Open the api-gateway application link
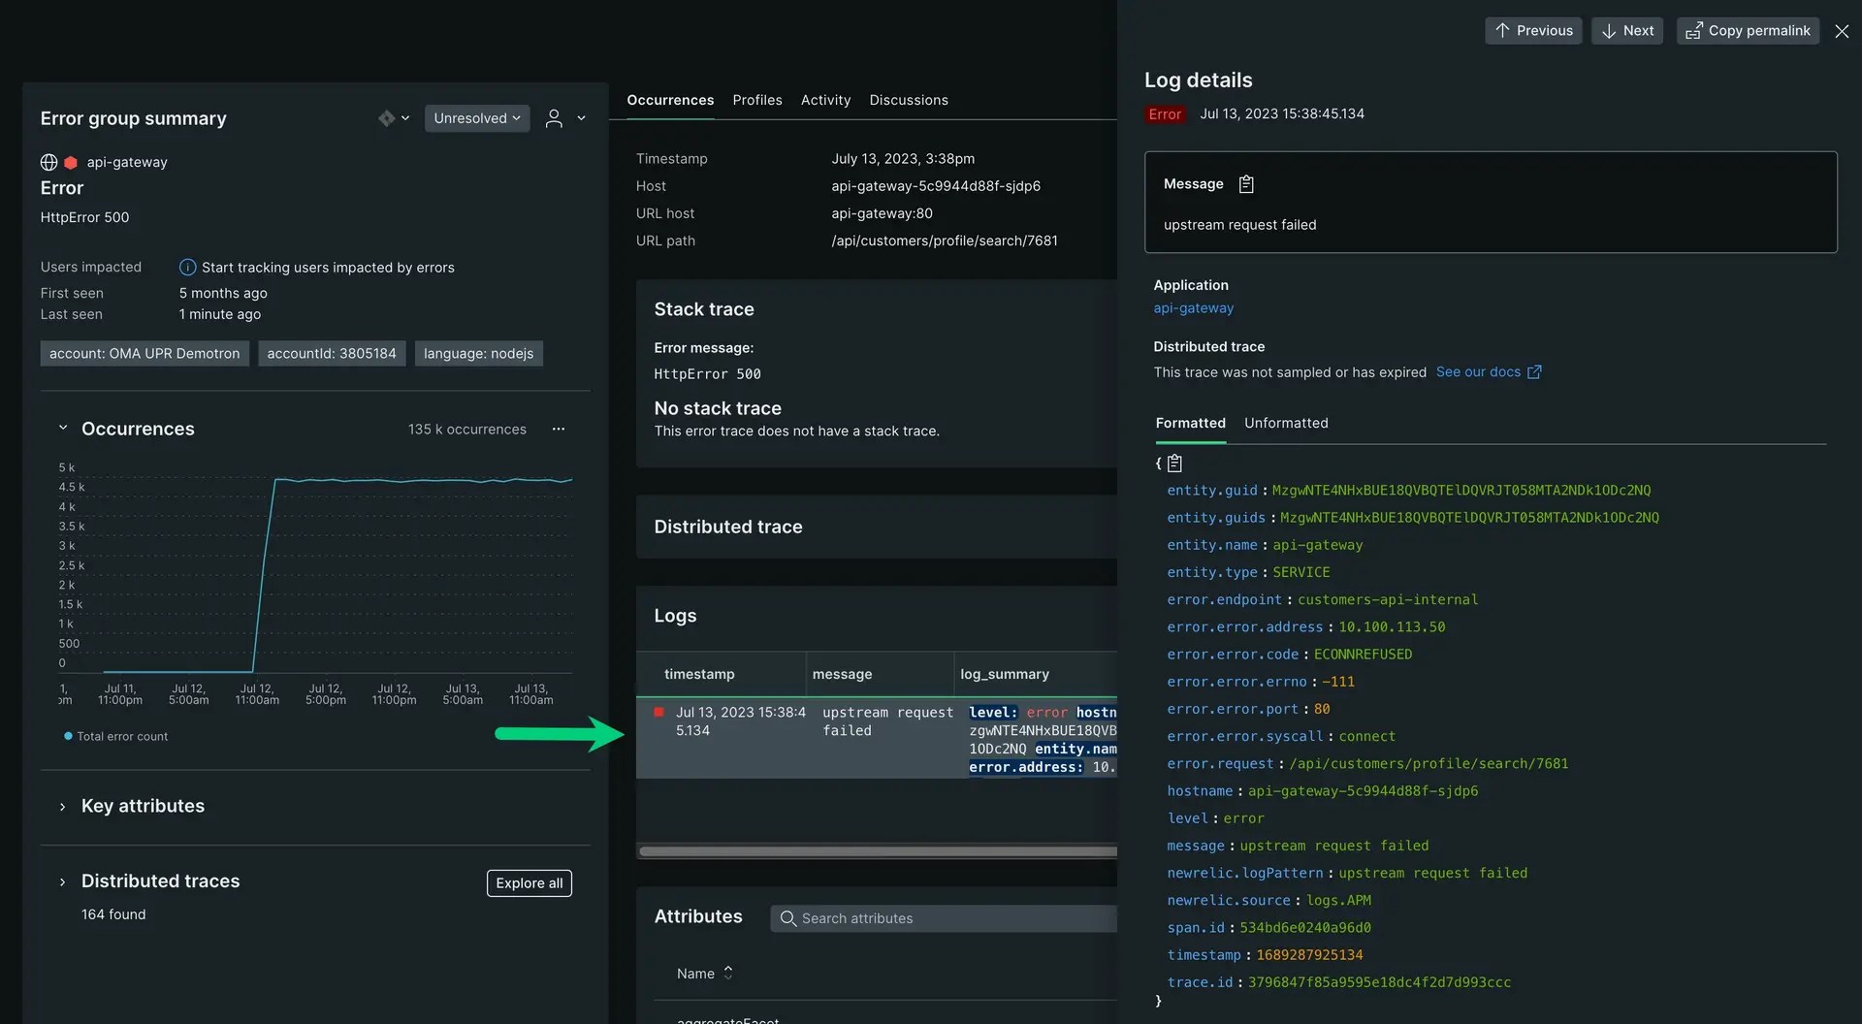 (1193, 307)
